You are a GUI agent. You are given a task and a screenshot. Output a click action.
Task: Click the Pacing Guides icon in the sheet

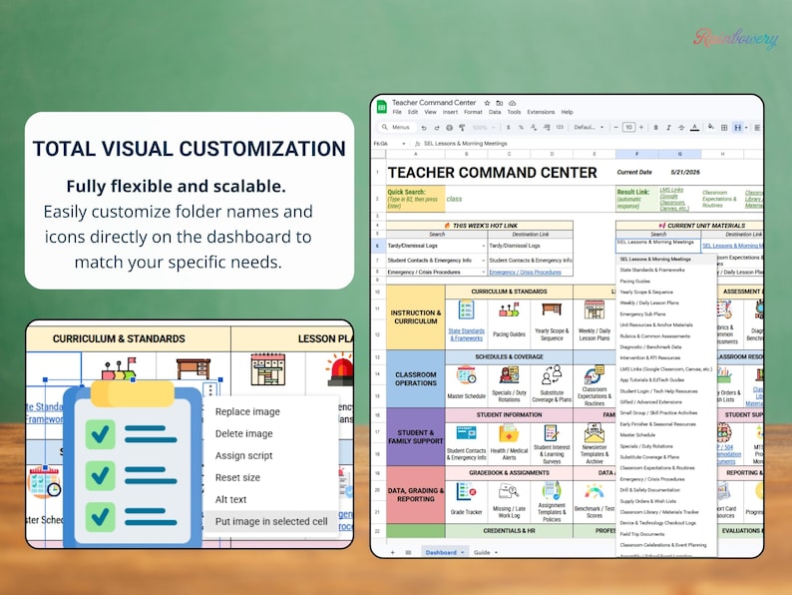tap(509, 310)
